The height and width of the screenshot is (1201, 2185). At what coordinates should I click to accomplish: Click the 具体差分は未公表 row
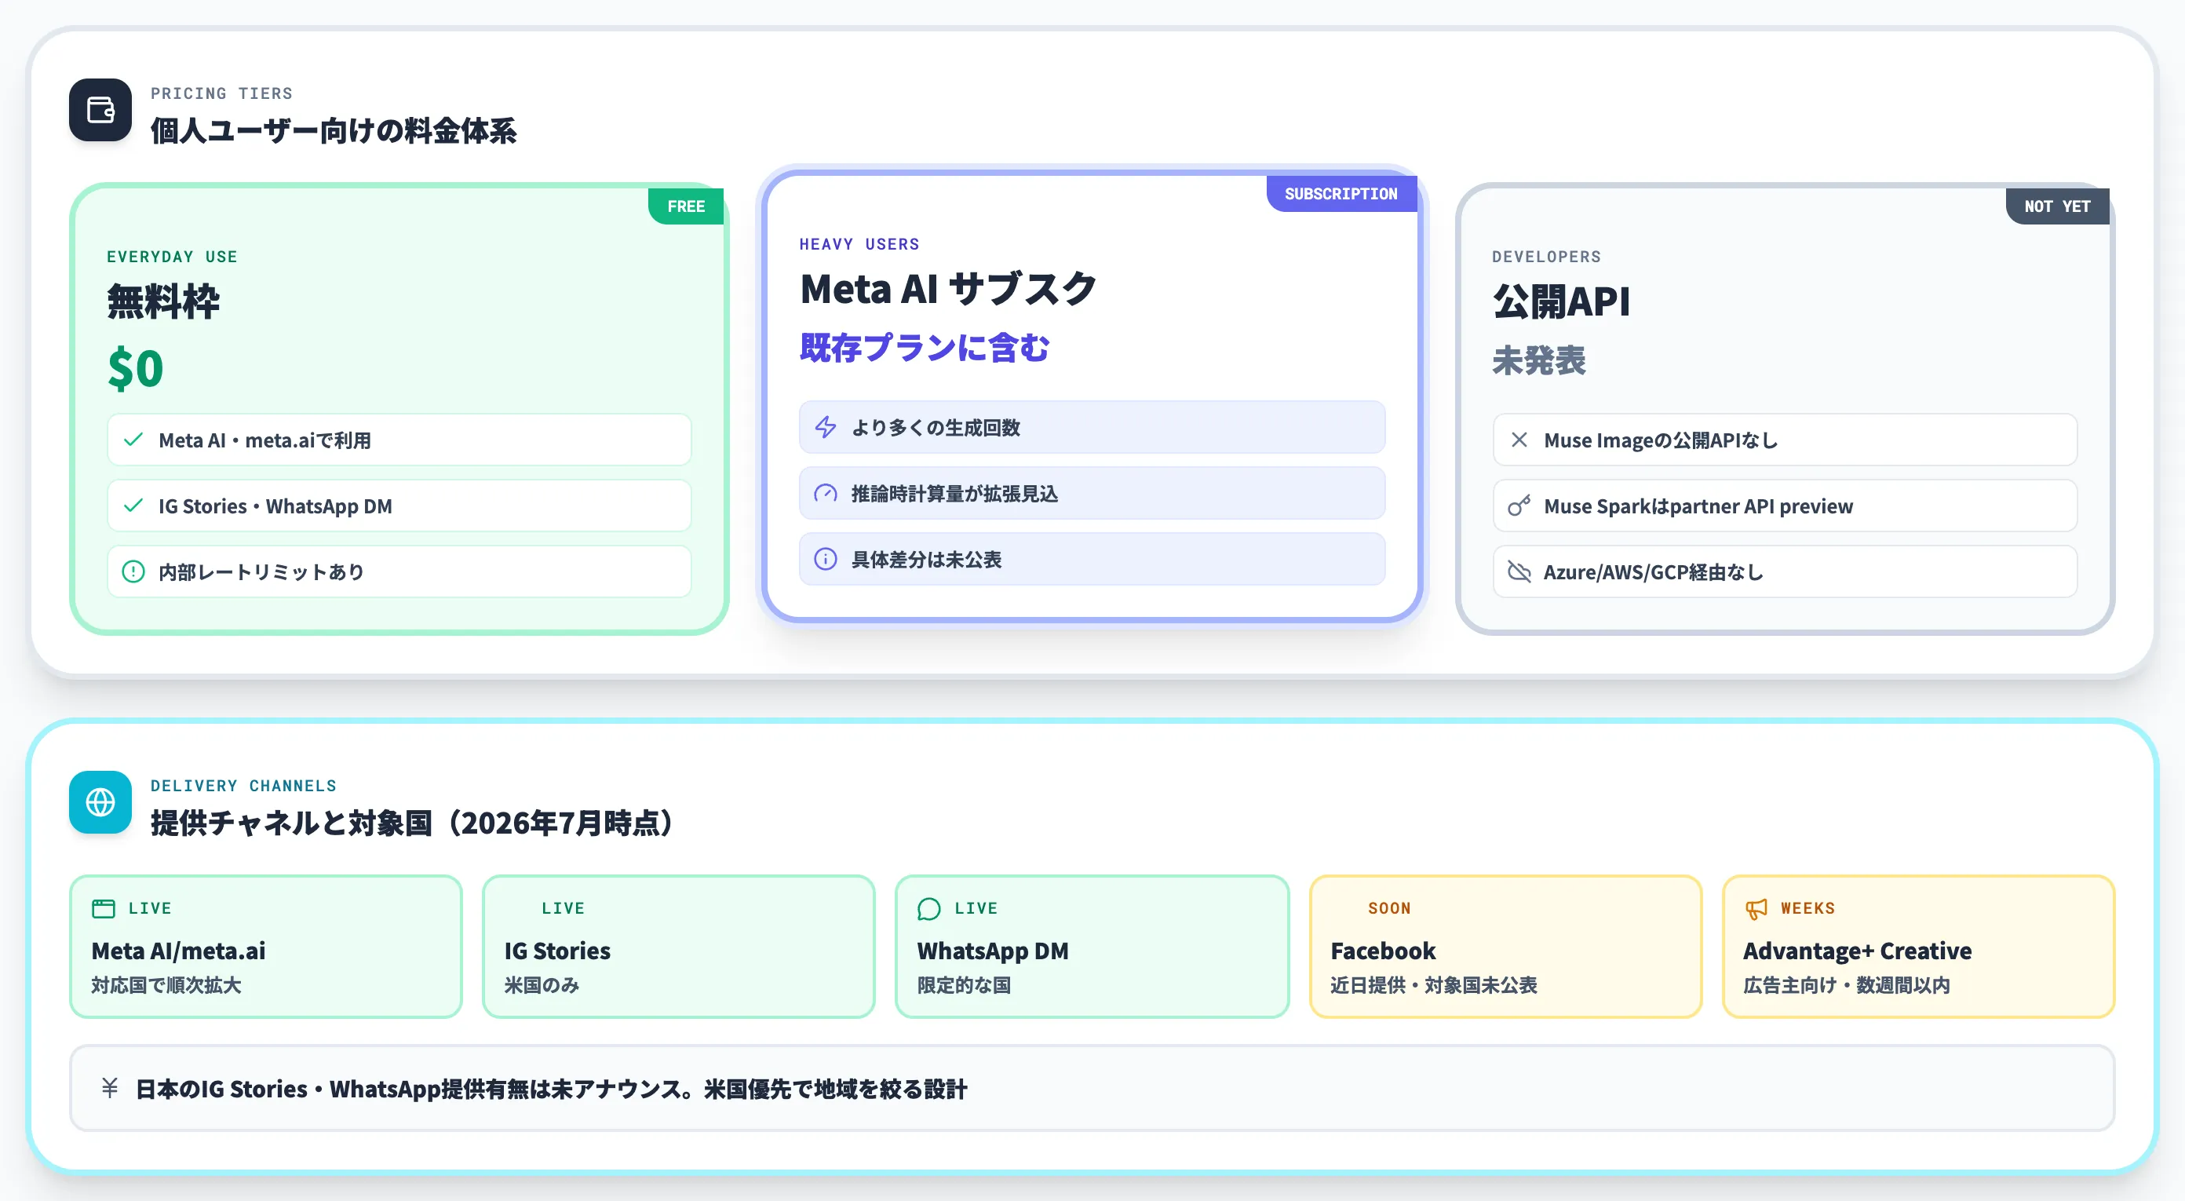pyautogui.click(x=1092, y=559)
